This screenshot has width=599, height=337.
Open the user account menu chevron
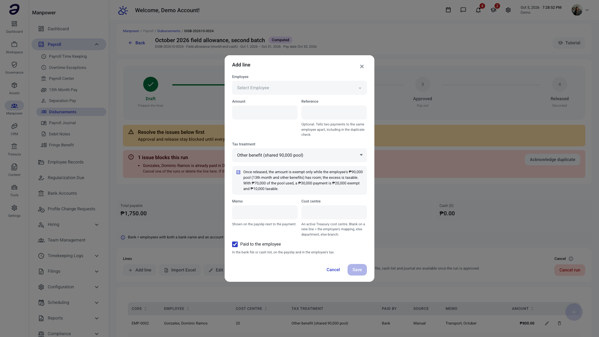point(587,10)
